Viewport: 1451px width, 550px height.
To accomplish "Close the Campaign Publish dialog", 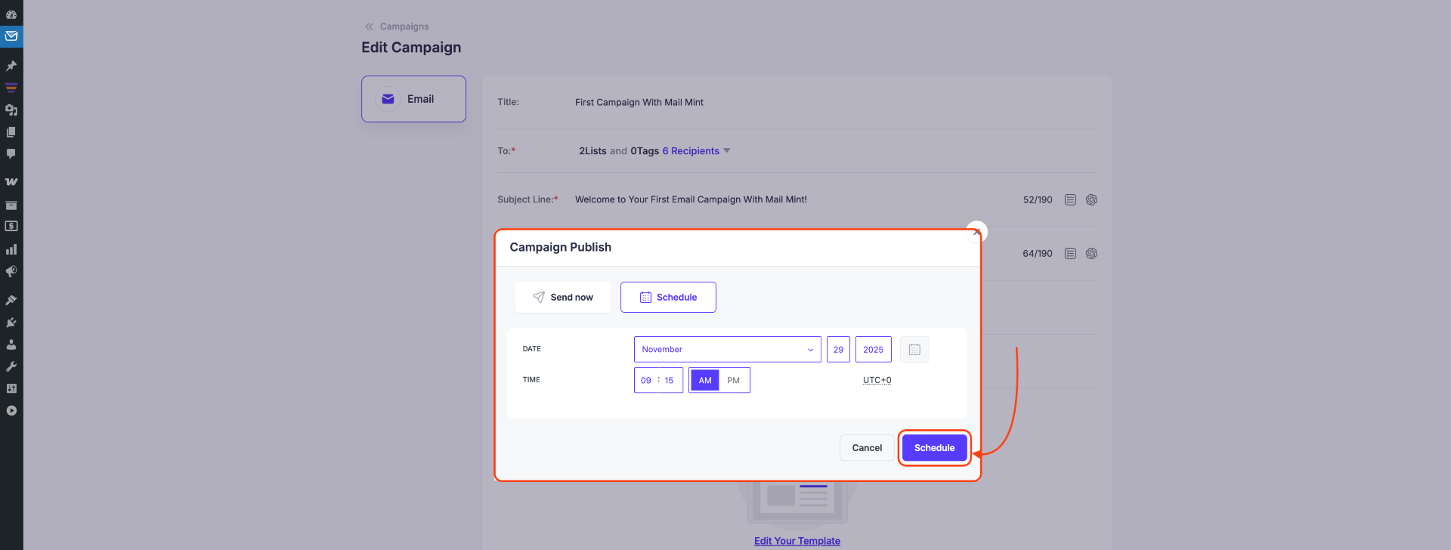I will tap(976, 232).
